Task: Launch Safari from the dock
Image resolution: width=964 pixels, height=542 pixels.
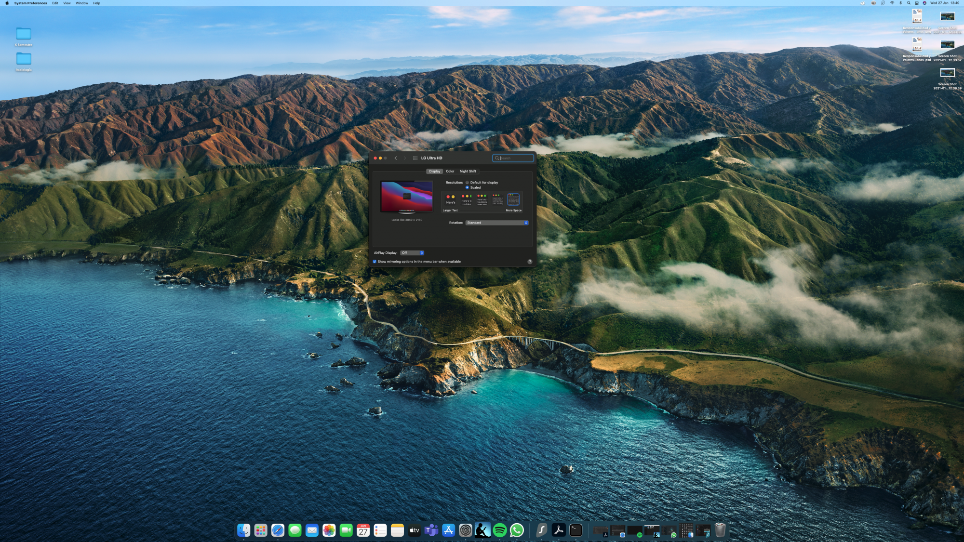Action: click(x=278, y=530)
